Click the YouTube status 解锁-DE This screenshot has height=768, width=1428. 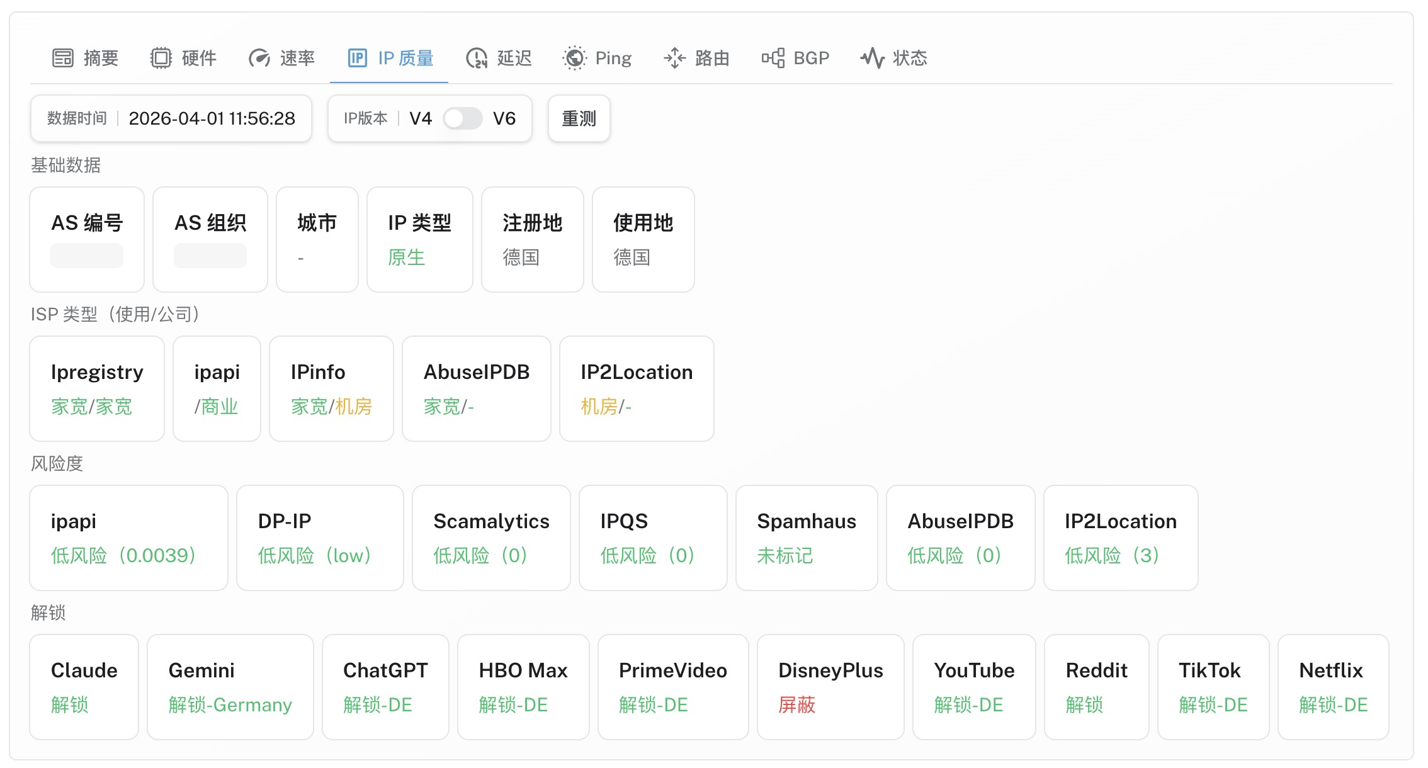coord(968,704)
